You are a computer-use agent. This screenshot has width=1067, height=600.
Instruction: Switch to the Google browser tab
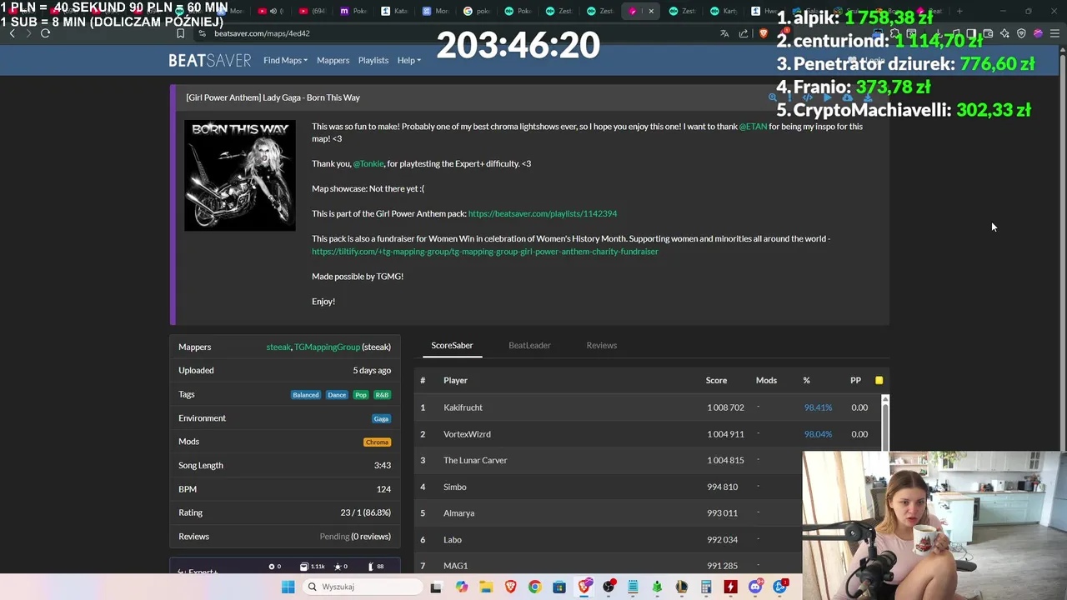[x=478, y=11]
